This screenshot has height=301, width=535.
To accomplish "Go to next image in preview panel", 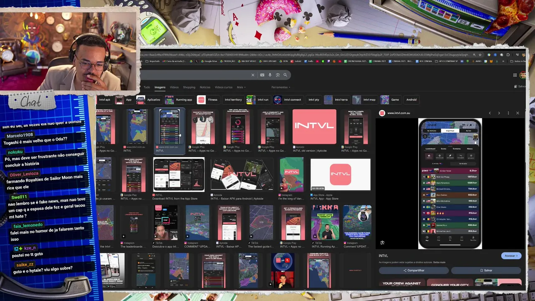I will pyautogui.click(x=499, y=113).
